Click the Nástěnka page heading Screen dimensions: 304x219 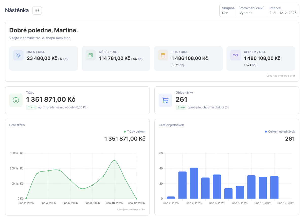[x=17, y=10]
